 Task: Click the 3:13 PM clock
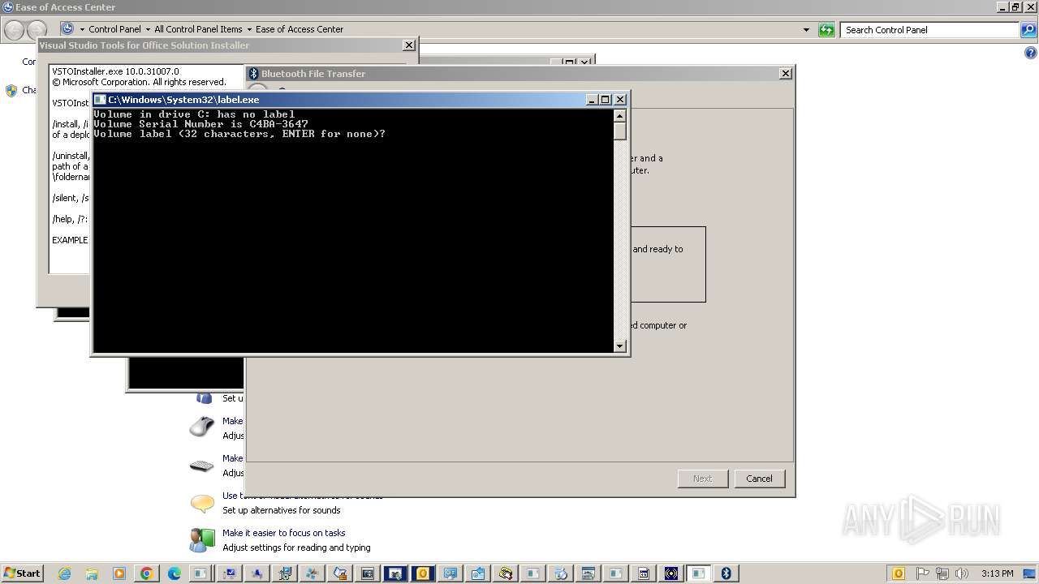[997, 573]
